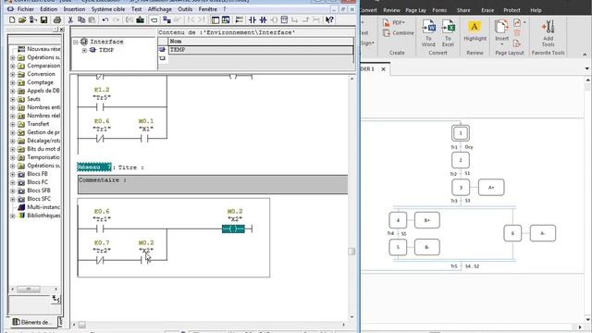Switch to the Review tab in the PDF editor
Viewport: 592px width, 333px height.
391,10
